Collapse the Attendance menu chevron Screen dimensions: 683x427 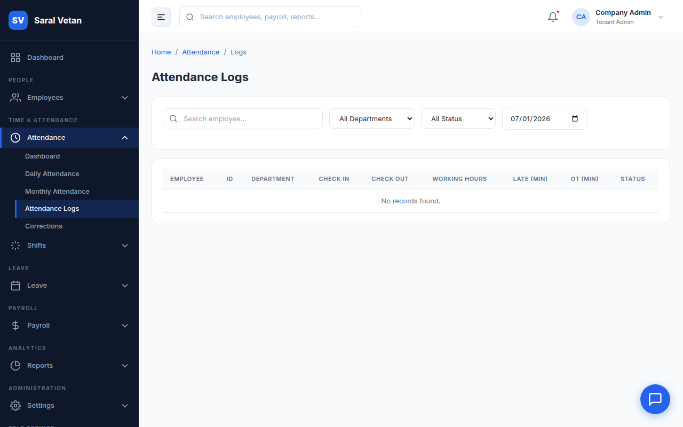coord(125,138)
